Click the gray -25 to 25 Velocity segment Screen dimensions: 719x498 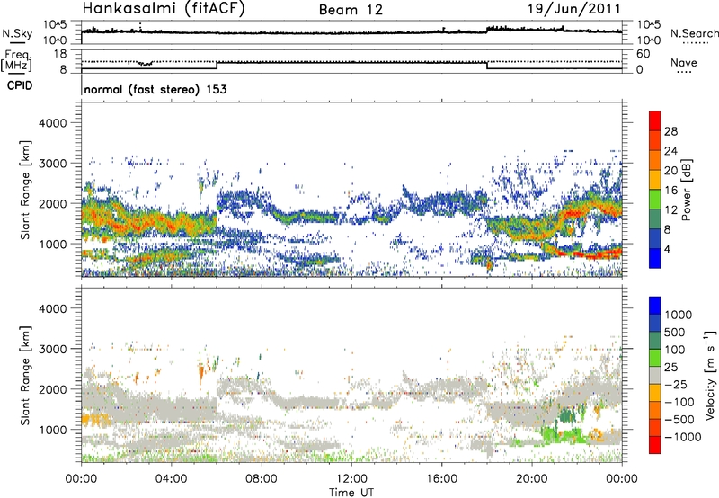655,375
